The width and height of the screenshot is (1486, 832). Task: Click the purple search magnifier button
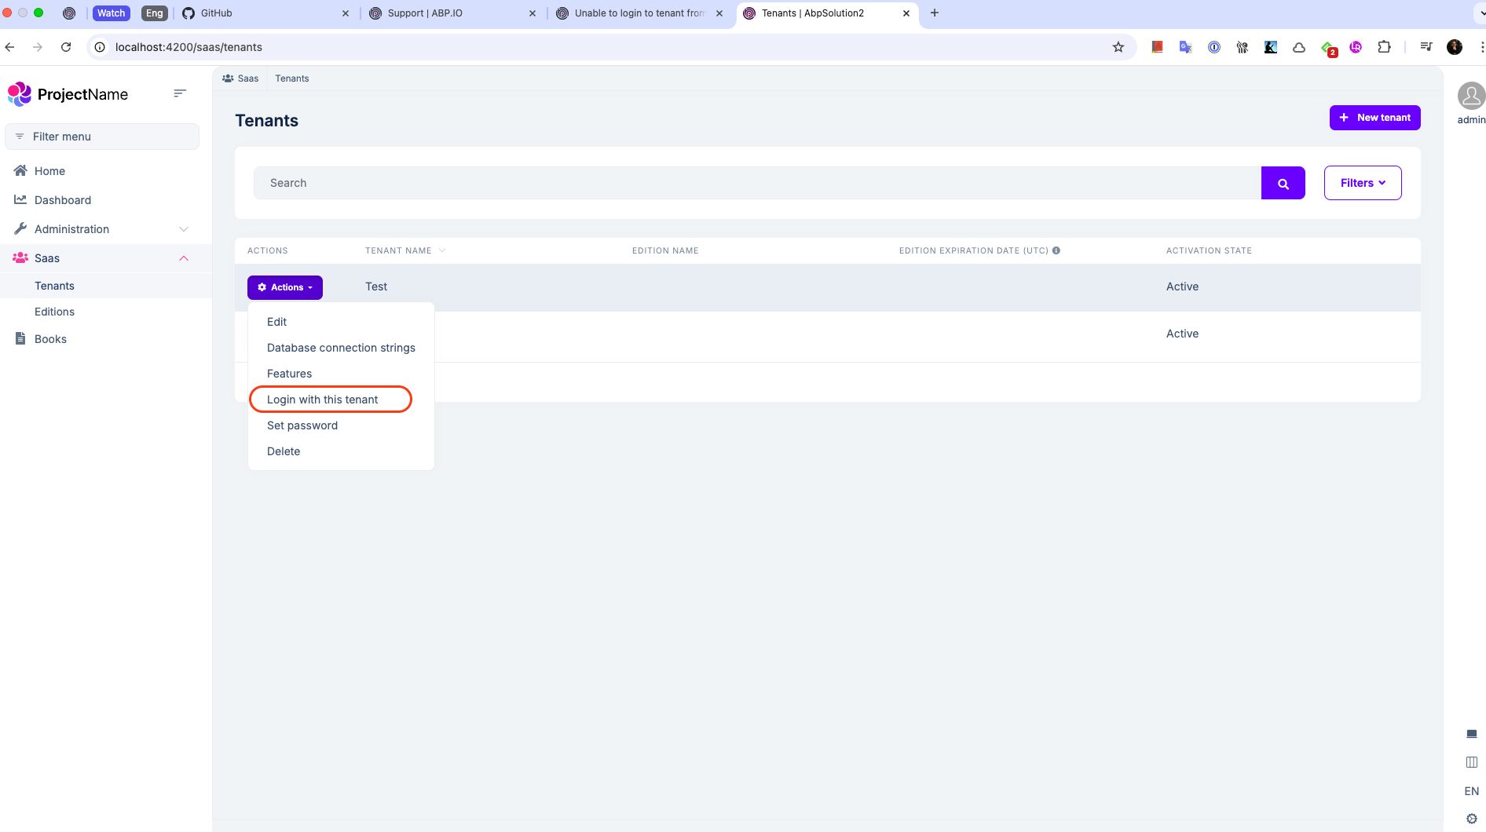point(1283,184)
